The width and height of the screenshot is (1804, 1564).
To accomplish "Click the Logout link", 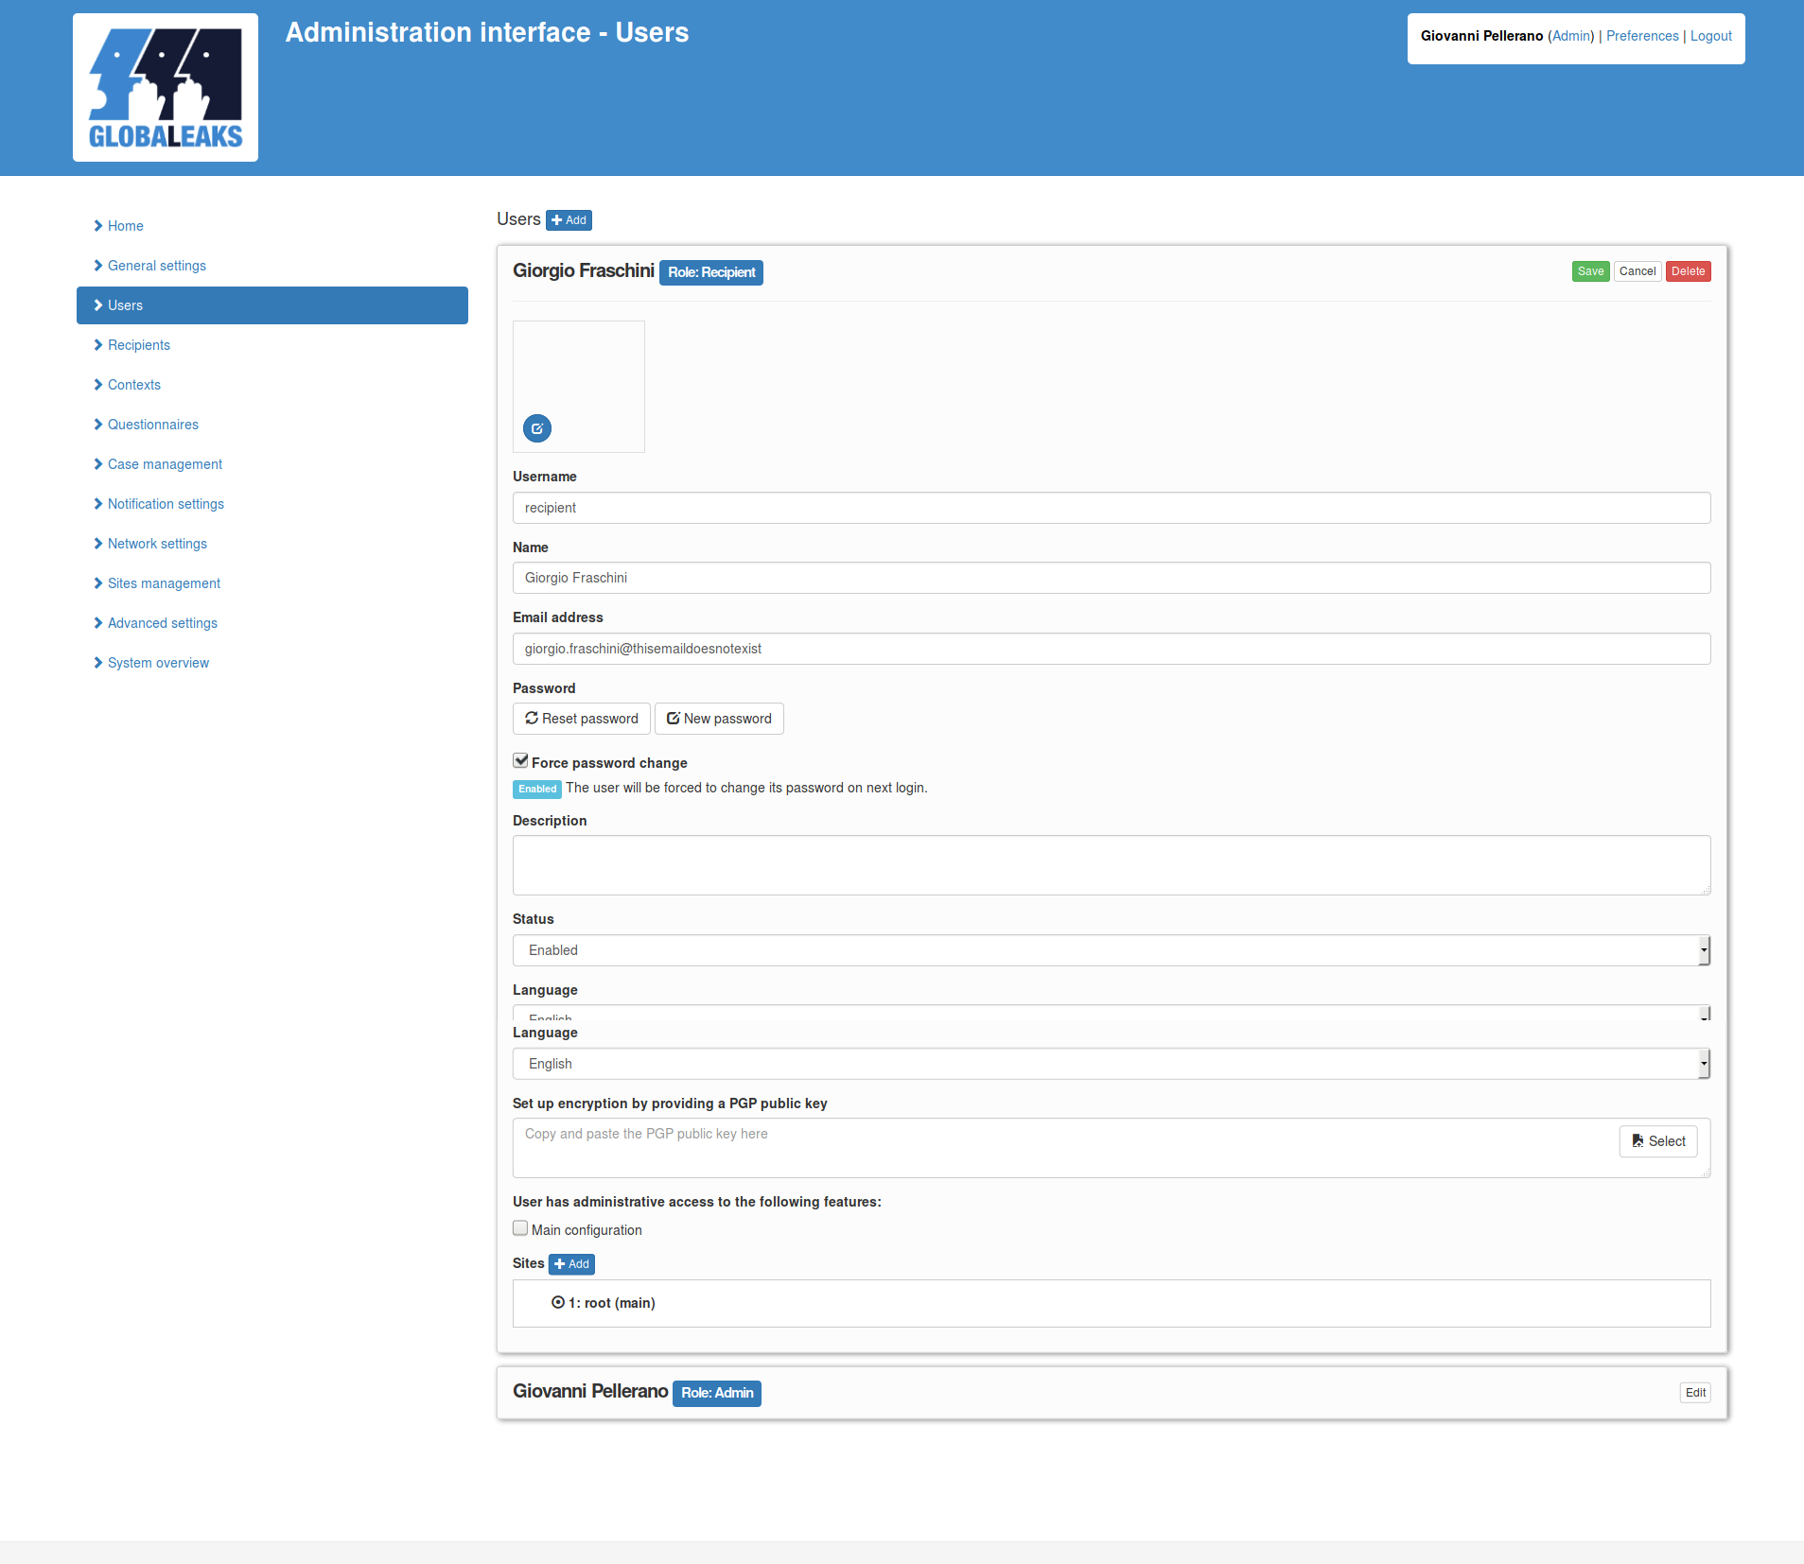I will pyautogui.click(x=1710, y=36).
